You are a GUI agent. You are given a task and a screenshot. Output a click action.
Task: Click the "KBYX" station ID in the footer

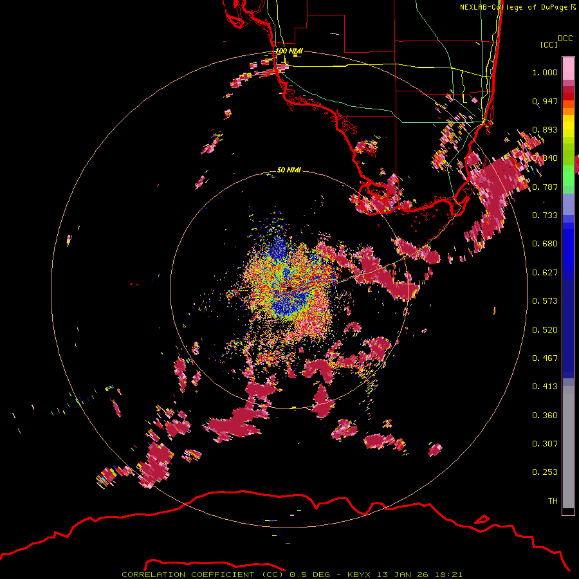click(x=360, y=574)
